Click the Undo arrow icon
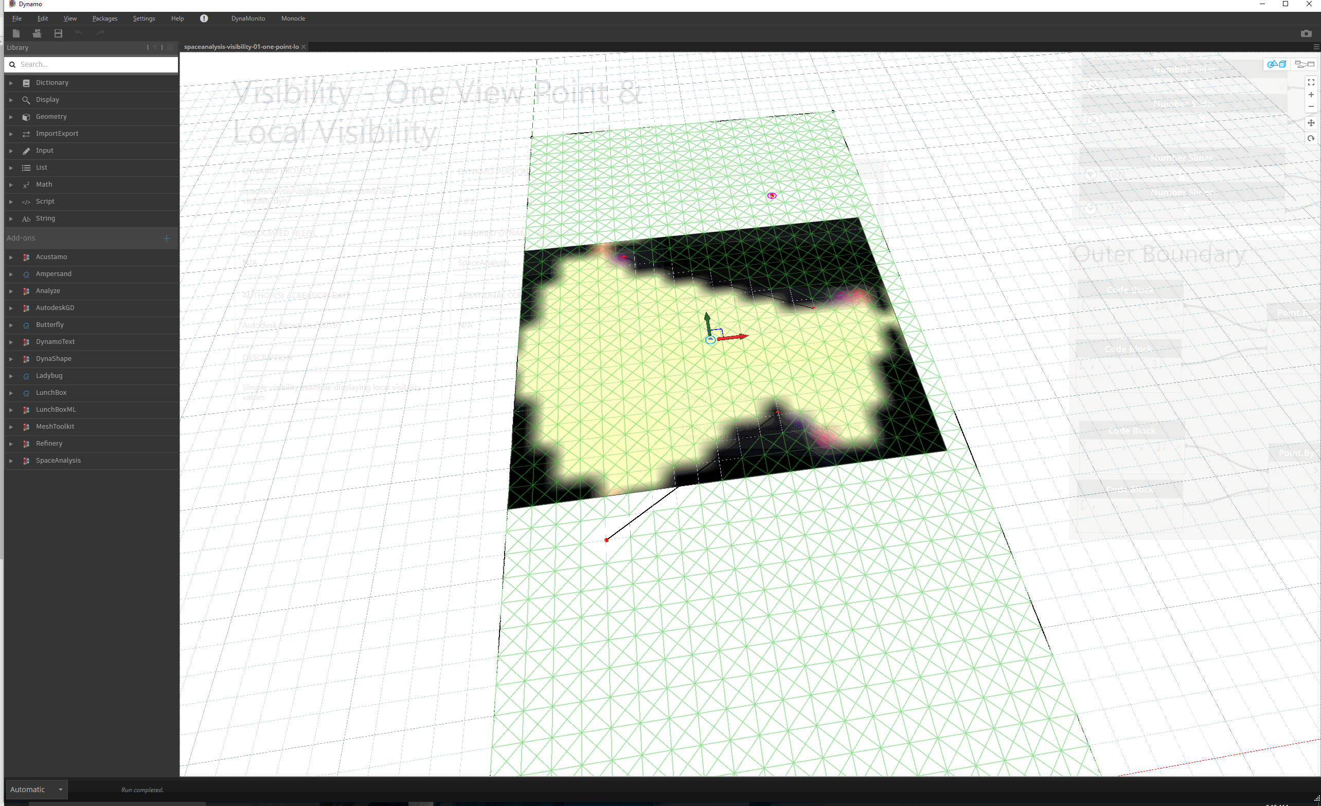The image size is (1321, 806). [79, 33]
